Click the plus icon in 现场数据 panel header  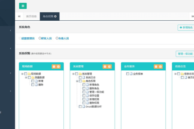coord(59,66)
